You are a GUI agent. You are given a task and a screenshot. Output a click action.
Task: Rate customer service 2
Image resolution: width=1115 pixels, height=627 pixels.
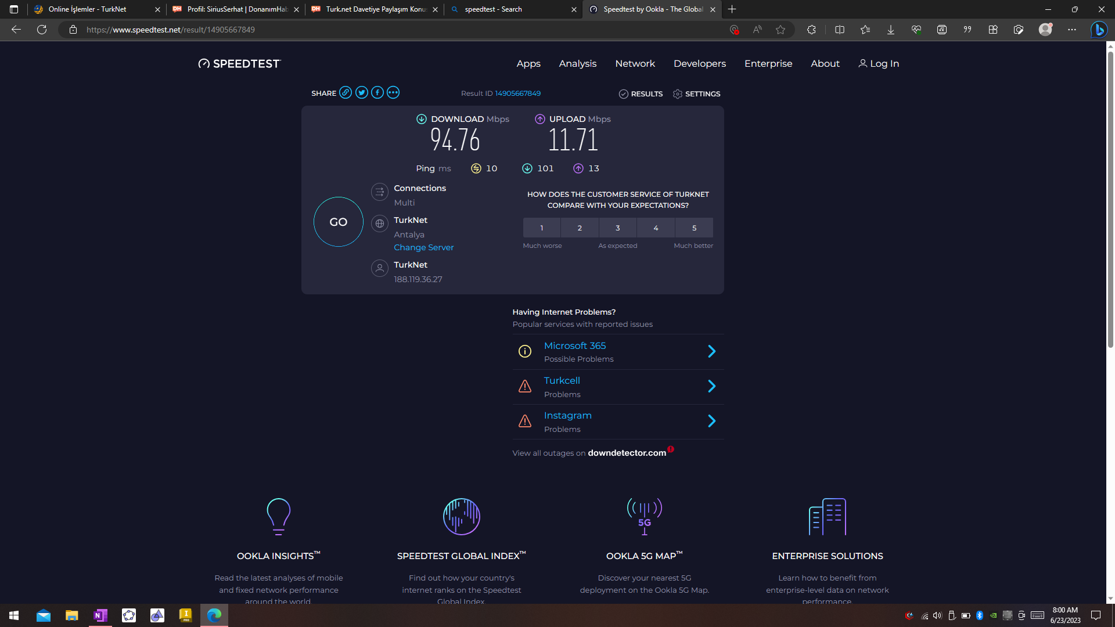pyautogui.click(x=580, y=228)
